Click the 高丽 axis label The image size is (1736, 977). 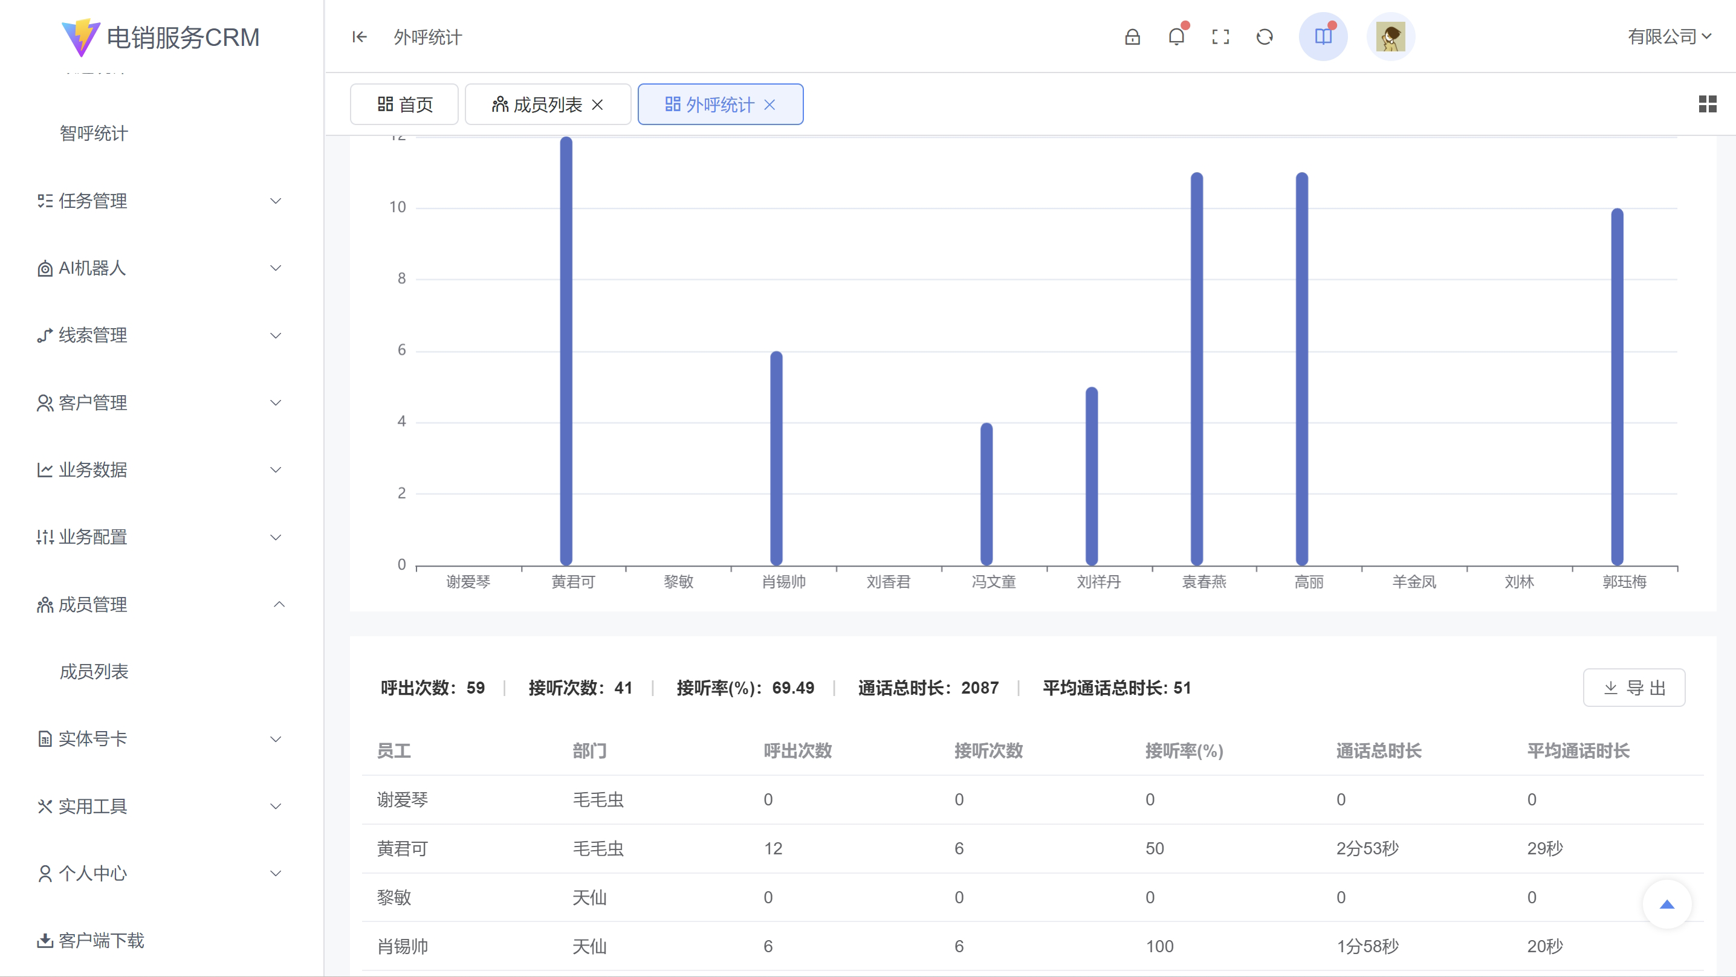point(1309,582)
